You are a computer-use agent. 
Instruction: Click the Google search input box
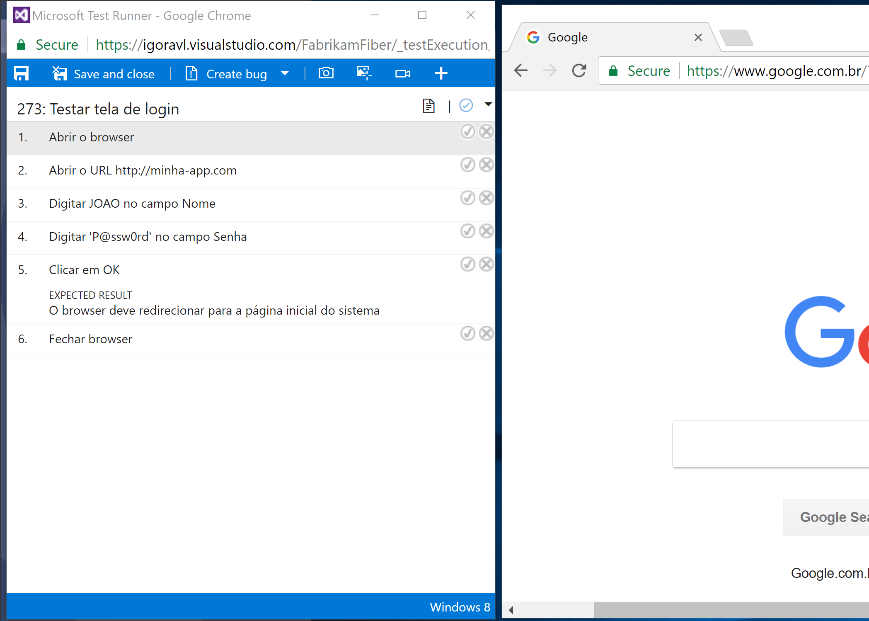[x=771, y=444]
